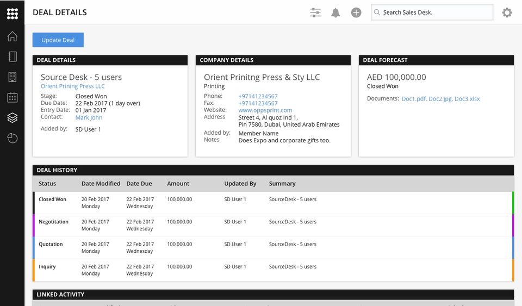Click the Date Due column header

click(139, 184)
